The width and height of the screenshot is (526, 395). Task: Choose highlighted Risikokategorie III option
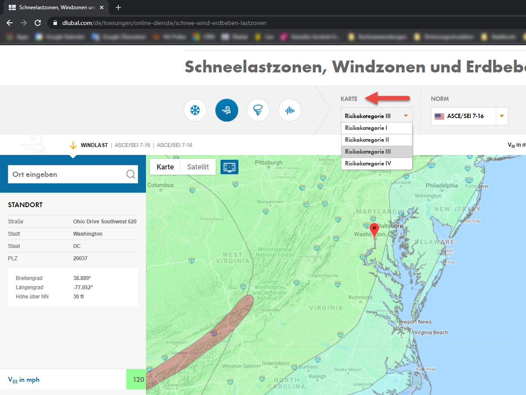coord(377,152)
